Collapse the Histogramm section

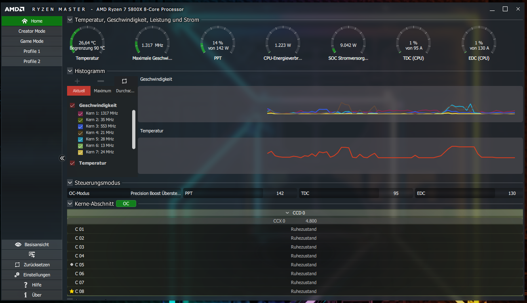(x=70, y=71)
